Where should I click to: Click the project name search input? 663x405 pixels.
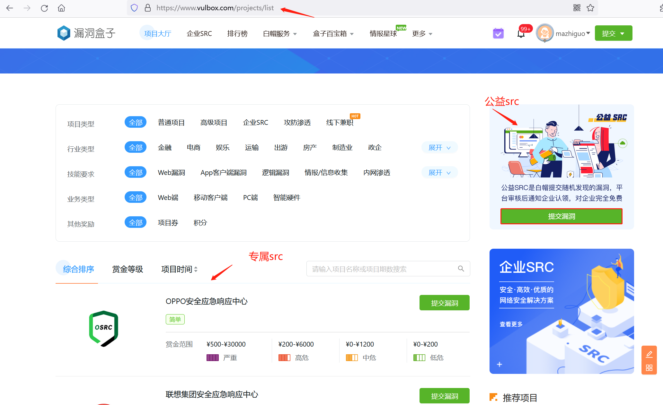coord(388,269)
